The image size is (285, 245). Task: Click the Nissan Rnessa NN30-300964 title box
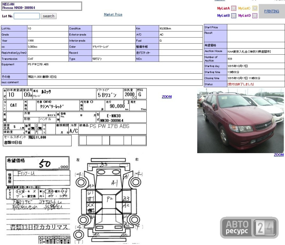pyautogui.click(x=42, y=6)
